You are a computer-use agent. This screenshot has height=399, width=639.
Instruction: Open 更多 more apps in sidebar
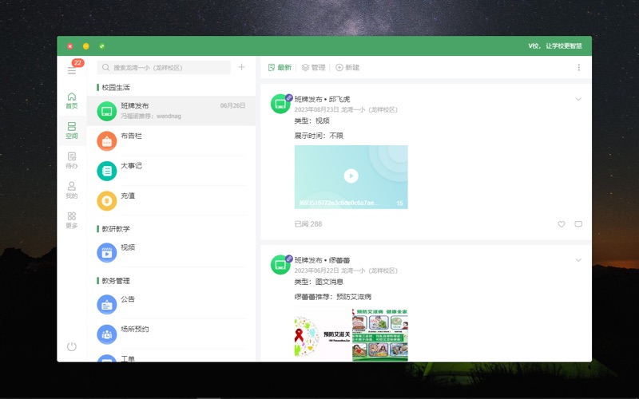pyautogui.click(x=72, y=219)
